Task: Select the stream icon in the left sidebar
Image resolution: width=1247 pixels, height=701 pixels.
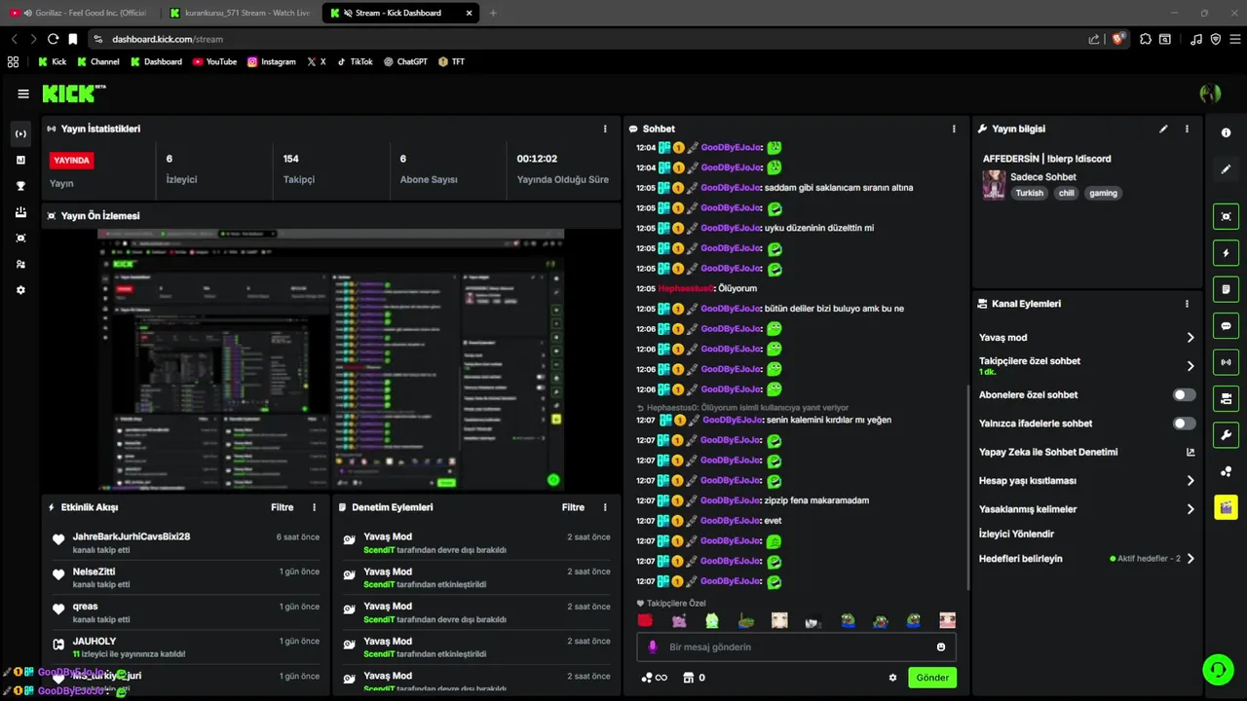Action: tap(21, 133)
